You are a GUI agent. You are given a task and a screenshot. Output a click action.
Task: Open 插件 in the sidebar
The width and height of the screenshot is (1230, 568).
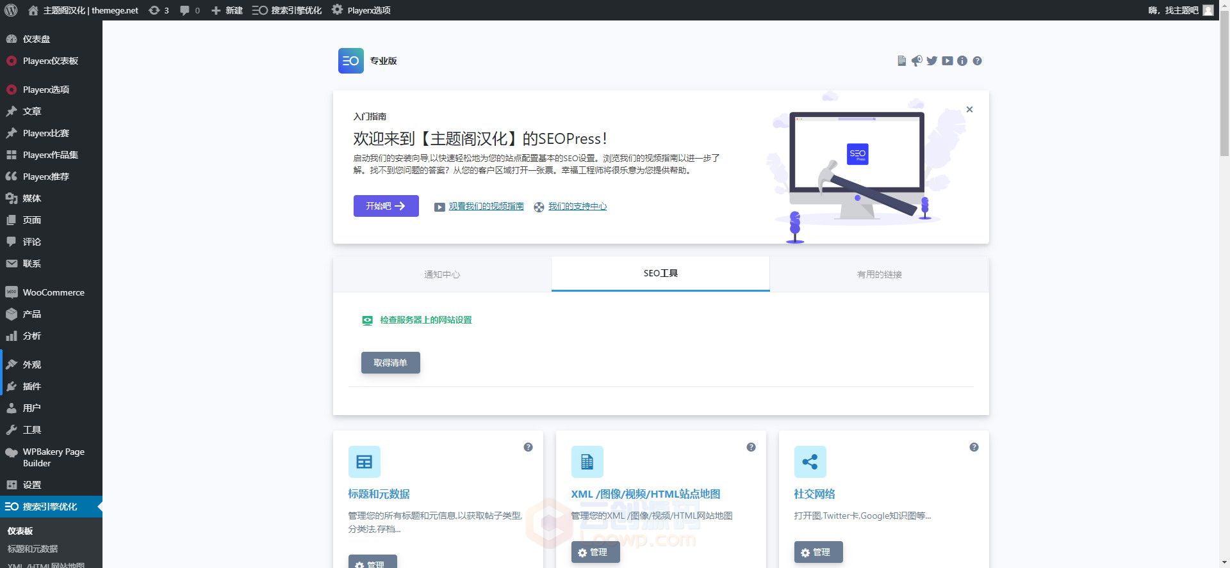point(51,386)
